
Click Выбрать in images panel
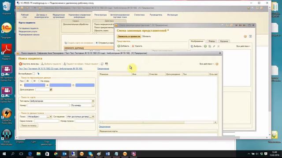coord(196,46)
